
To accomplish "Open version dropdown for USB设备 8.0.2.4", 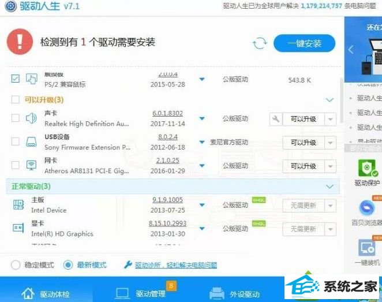I will tap(202, 142).
